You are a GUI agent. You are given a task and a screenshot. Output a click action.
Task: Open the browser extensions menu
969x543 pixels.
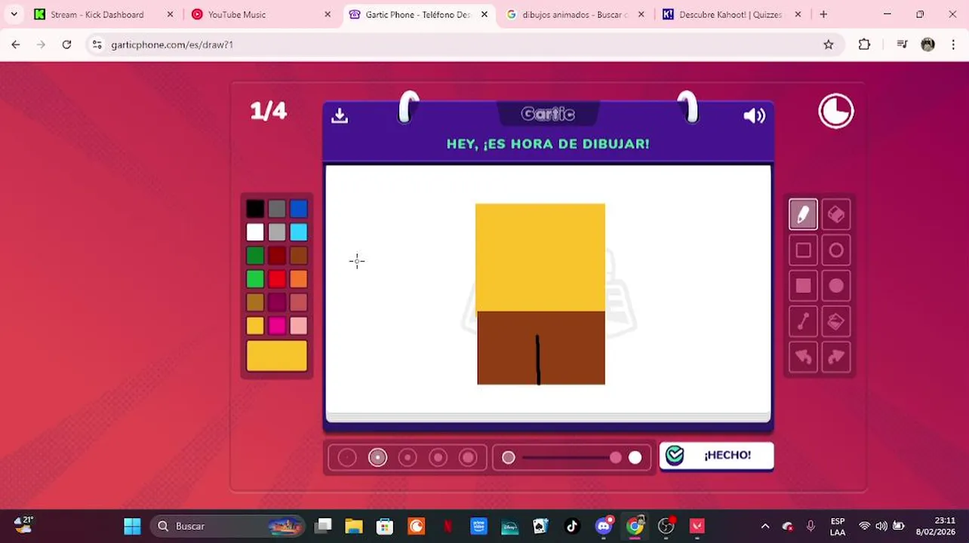click(x=865, y=44)
